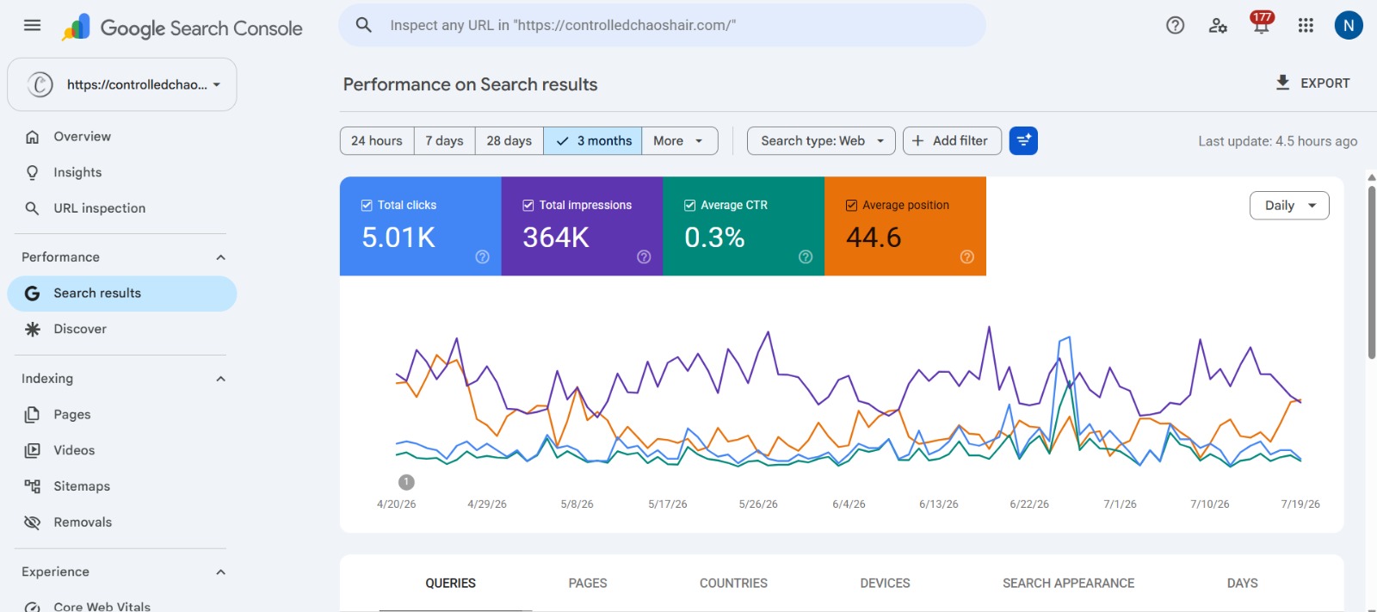This screenshot has width=1377, height=612.
Task: Click help icon on Total impressions card
Action: [x=644, y=257]
